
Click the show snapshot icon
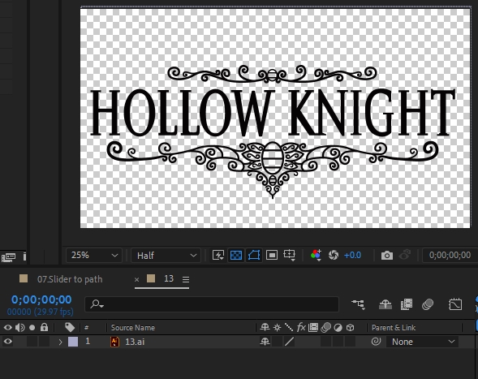(x=405, y=255)
